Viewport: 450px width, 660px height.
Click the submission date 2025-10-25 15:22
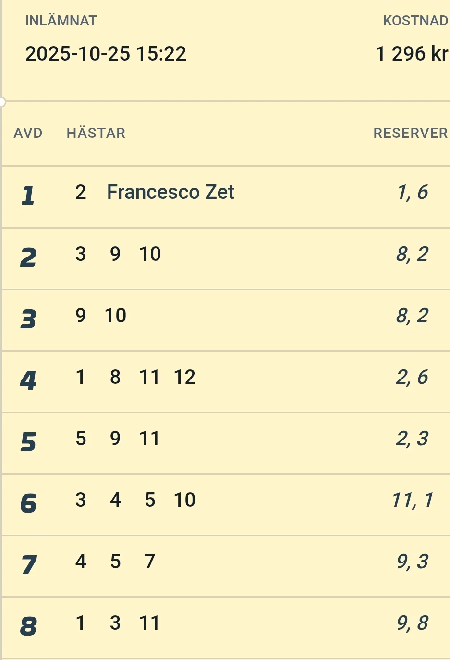106,54
